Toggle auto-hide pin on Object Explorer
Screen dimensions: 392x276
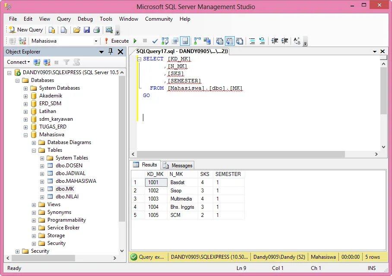(x=111, y=52)
